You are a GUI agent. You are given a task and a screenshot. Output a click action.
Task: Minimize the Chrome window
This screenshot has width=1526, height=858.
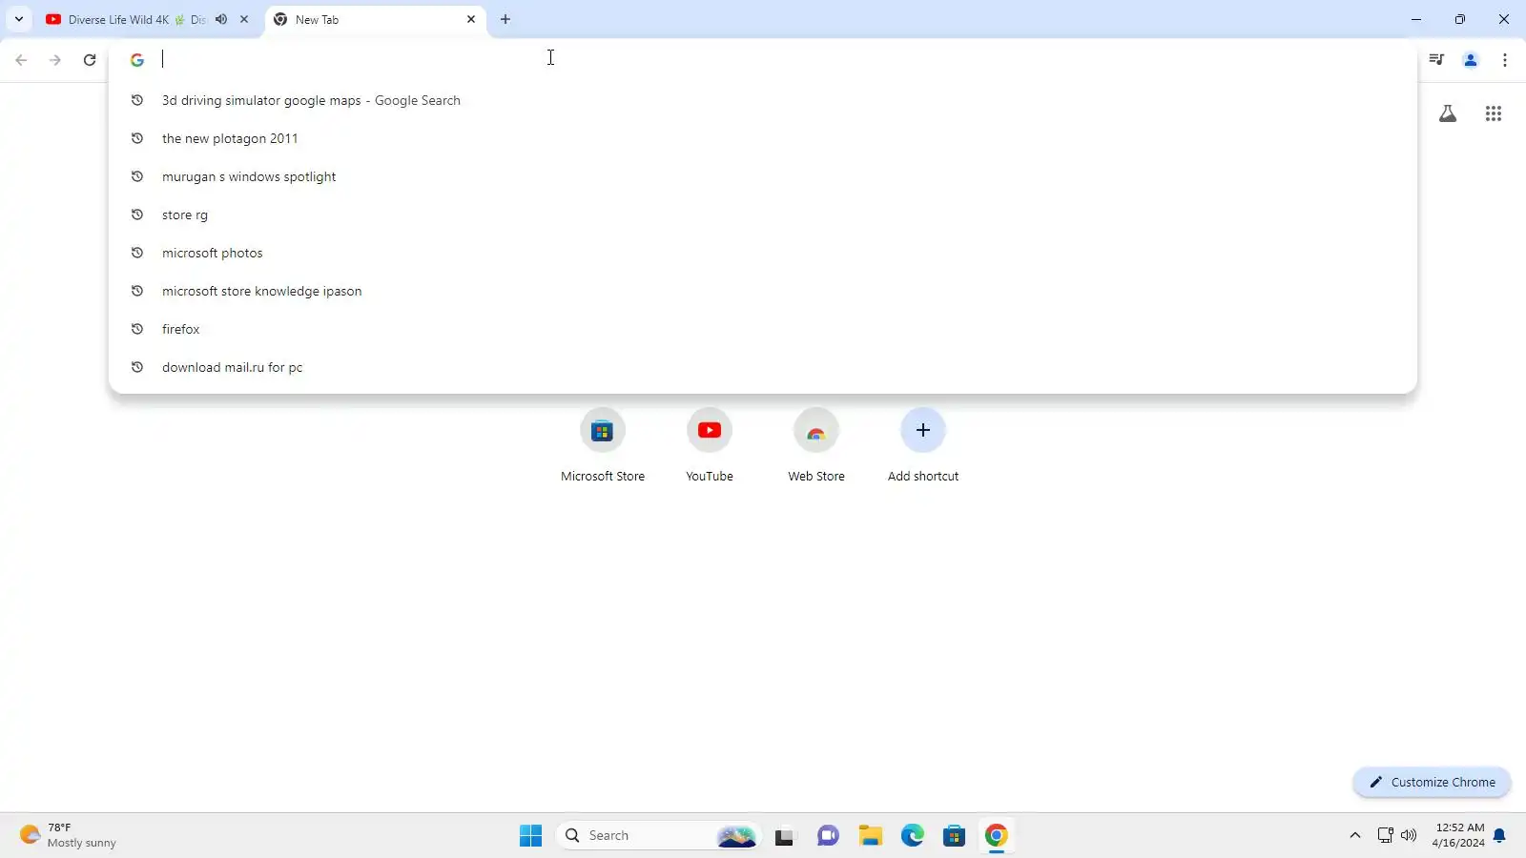(x=1416, y=19)
